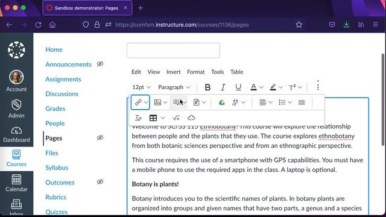Open Account in global navigation
The width and height of the screenshot is (386, 217).
pyautogui.click(x=16, y=81)
